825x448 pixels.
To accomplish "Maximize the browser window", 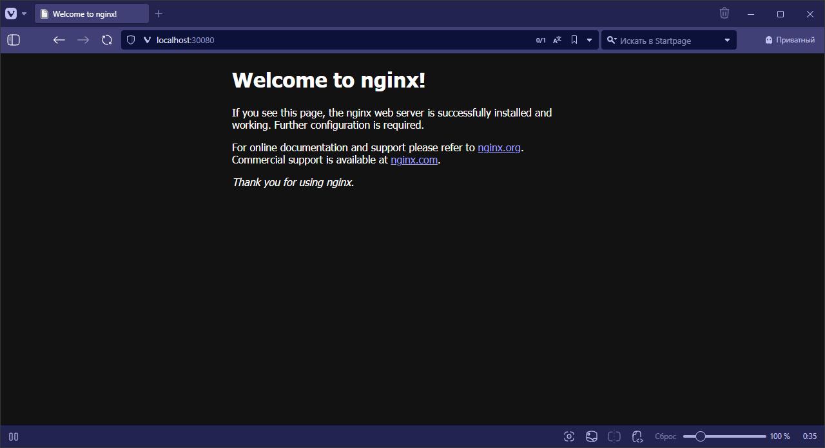I will coord(781,14).
